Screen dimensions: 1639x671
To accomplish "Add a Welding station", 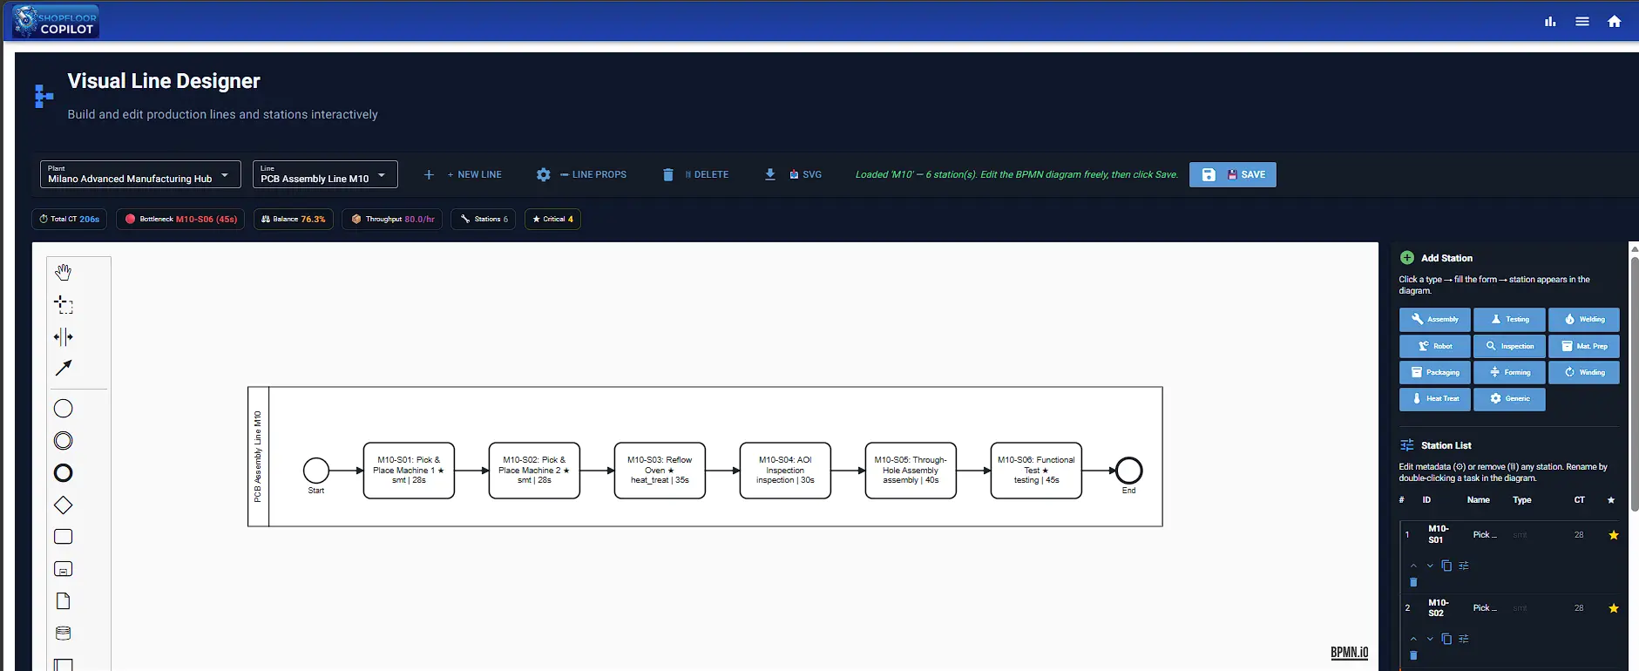I will pyautogui.click(x=1584, y=320).
